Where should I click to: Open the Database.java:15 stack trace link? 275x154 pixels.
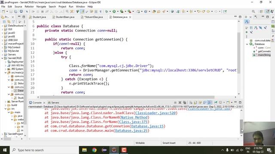[147, 126]
